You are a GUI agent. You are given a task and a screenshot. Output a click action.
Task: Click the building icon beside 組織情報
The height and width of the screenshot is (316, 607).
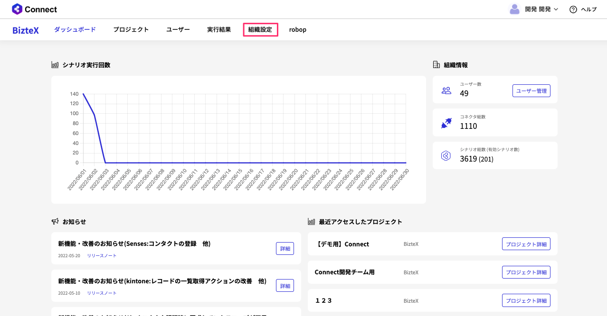[436, 65]
